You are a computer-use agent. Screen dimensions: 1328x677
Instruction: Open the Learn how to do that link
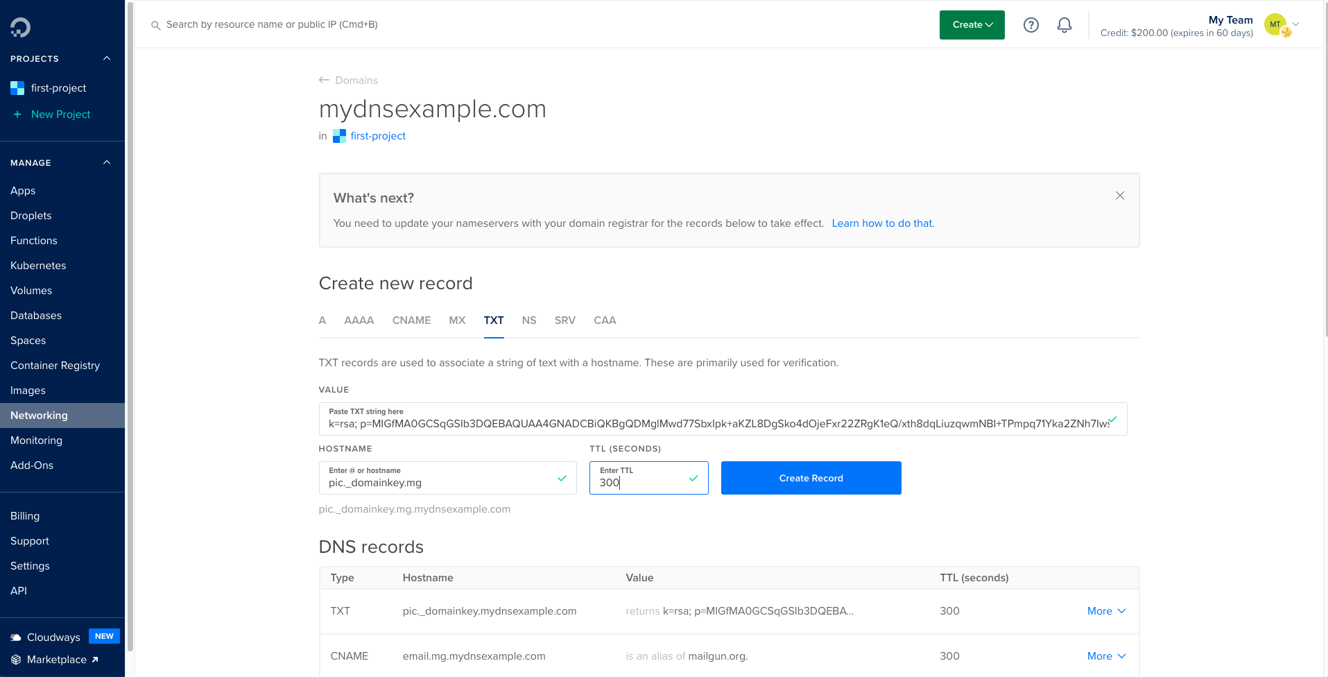(x=883, y=223)
